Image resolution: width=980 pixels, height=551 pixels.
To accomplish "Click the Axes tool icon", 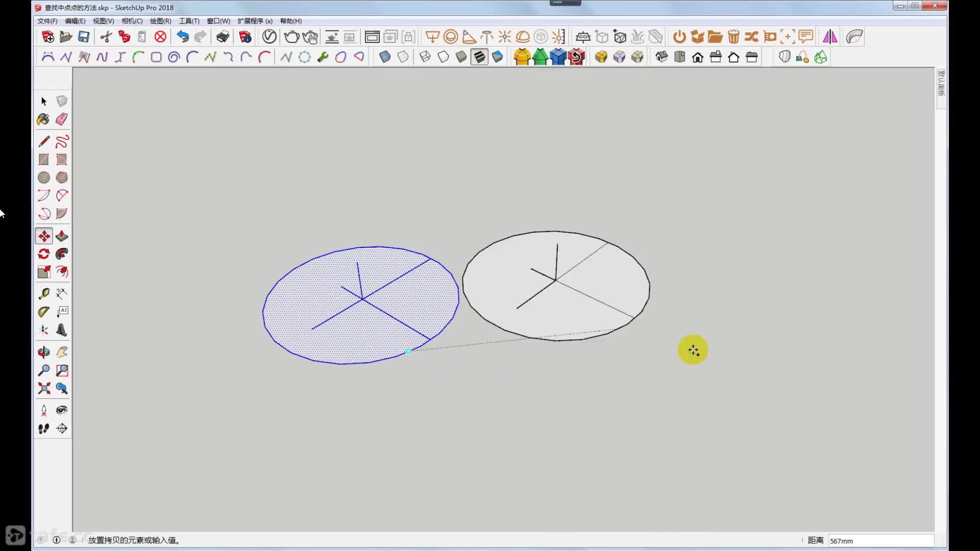I will coord(44,330).
